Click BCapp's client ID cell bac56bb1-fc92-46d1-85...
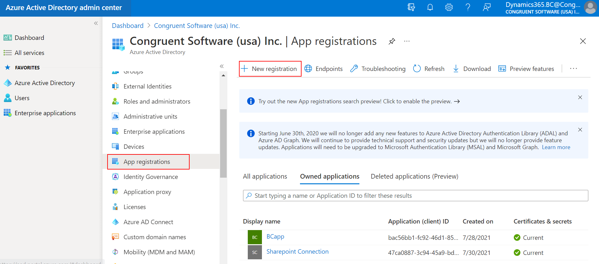Screen dimensions: 599x264 tap(423, 238)
